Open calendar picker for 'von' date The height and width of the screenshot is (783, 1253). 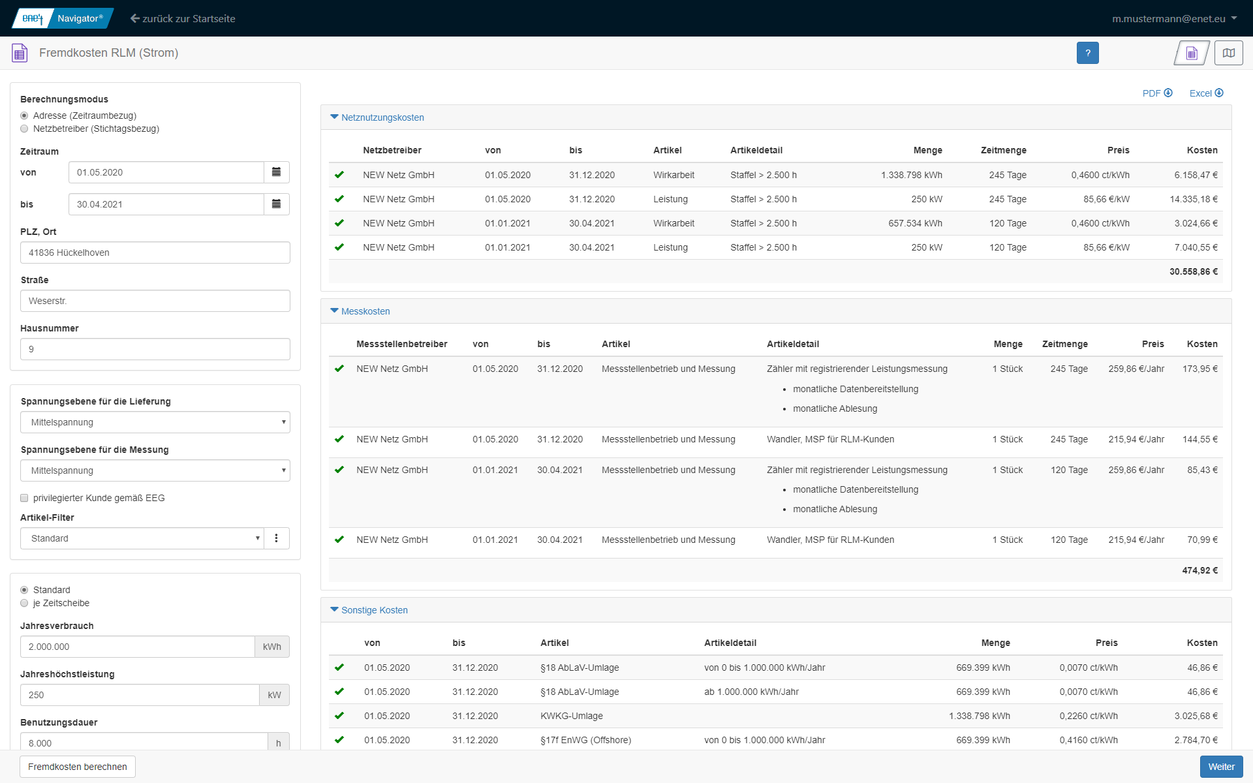pyautogui.click(x=276, y=172)
